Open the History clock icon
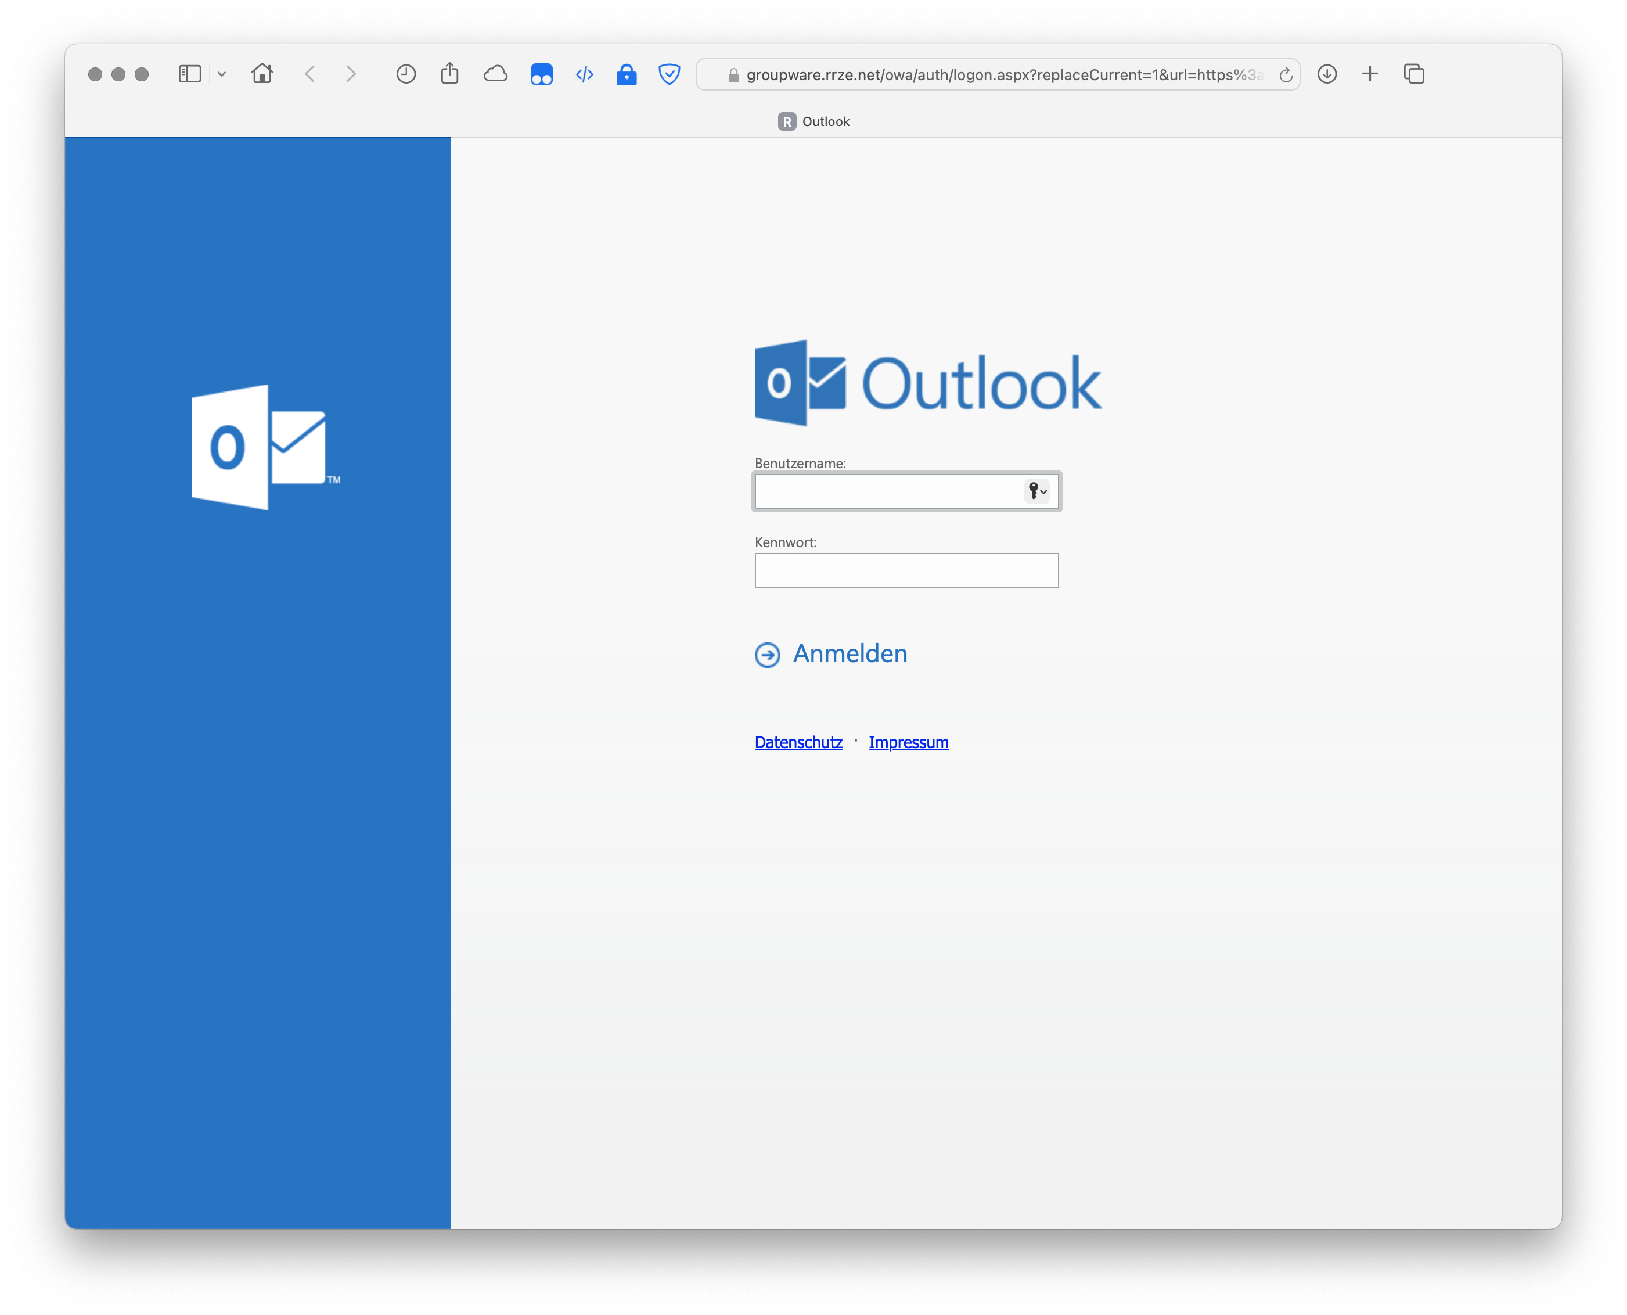This screenshot has width=1627, height=1315. (406, 74)
